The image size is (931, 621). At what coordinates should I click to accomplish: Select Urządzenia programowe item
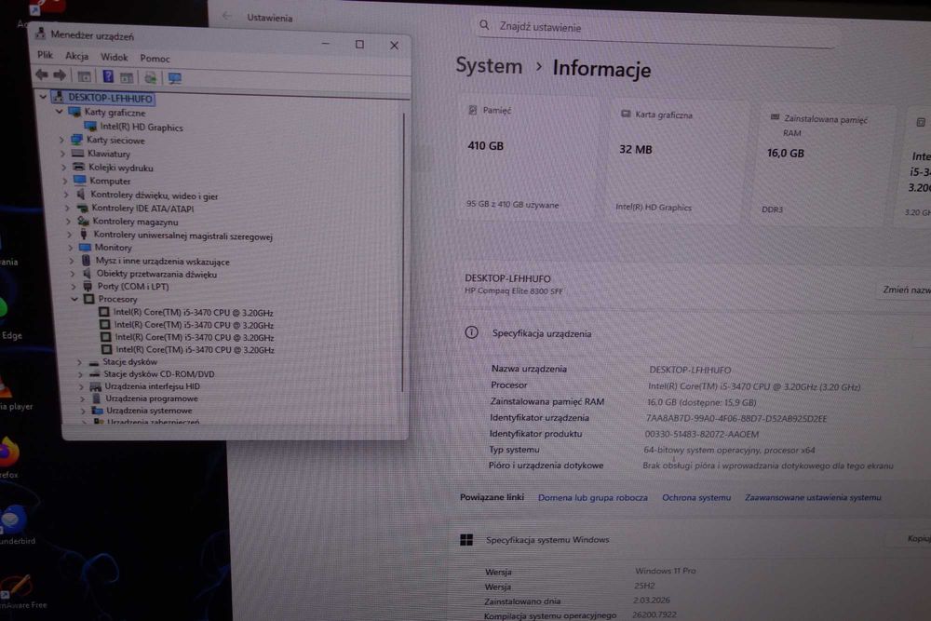(152, 398)
